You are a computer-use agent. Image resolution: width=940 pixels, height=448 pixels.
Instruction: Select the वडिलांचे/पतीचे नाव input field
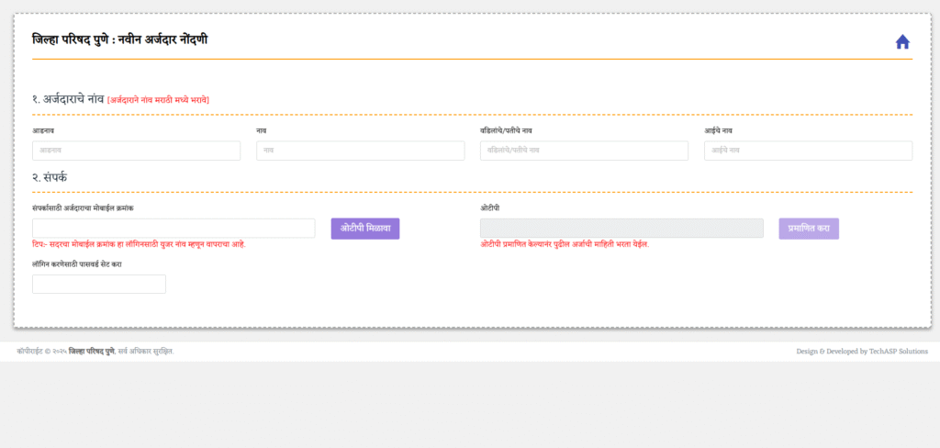click(584, 151)
